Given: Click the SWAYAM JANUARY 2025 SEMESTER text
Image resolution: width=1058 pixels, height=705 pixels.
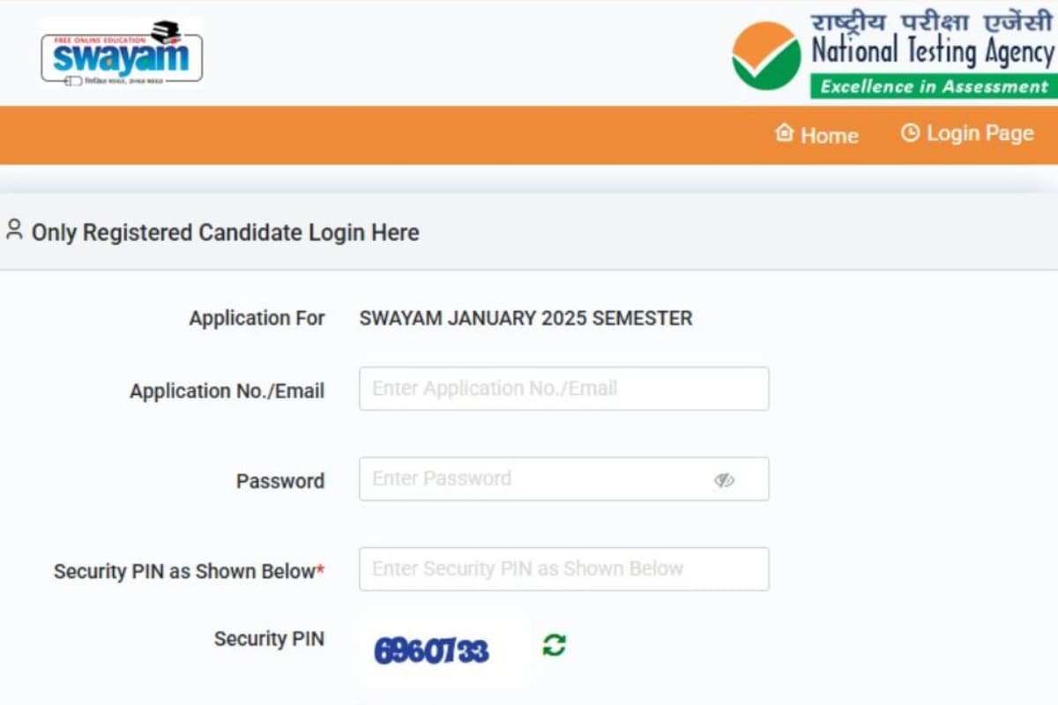Looking at the screenshot, I should 525,319.
